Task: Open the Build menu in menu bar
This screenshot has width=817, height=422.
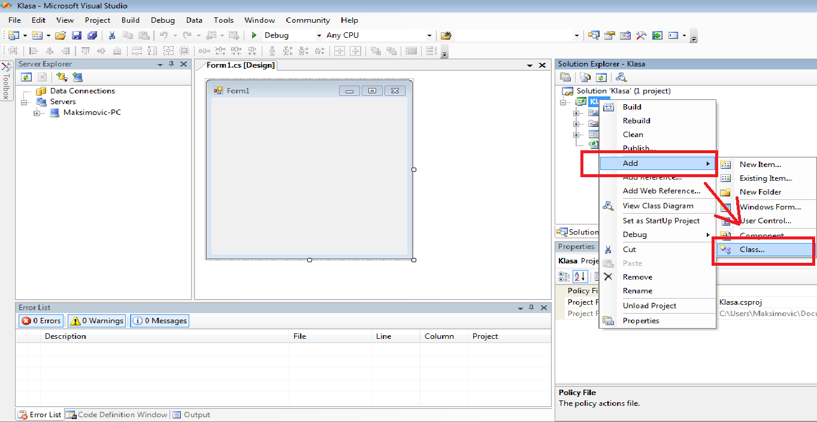Action: click(x=130, y=20)
